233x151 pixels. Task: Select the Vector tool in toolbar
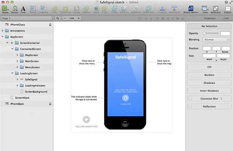15,8
